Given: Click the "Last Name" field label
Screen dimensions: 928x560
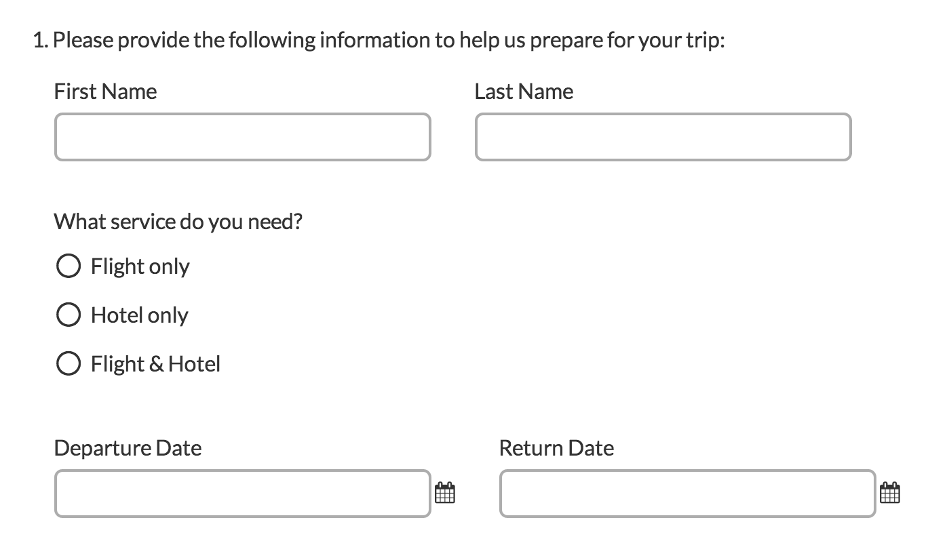Looking at the screenshot, I should tap(524, 92).
